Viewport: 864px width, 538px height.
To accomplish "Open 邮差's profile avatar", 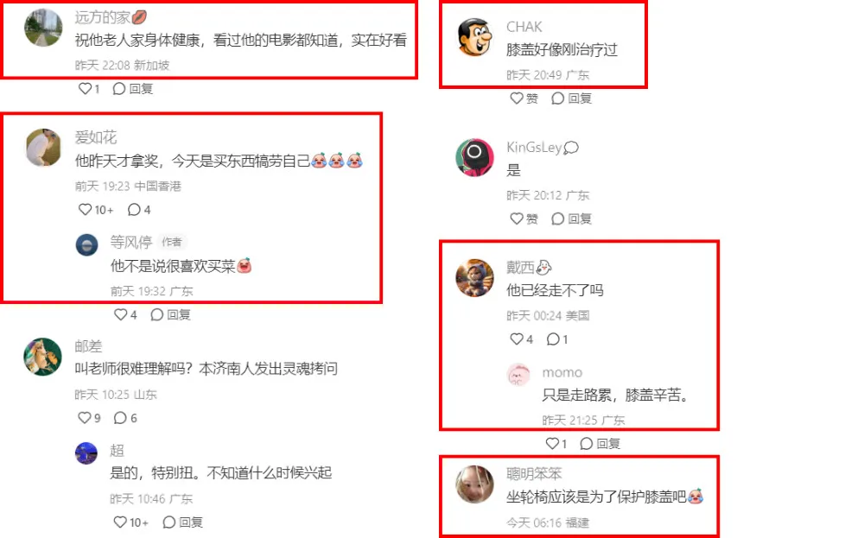I will pos(42,357).
